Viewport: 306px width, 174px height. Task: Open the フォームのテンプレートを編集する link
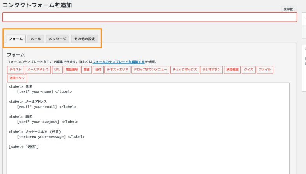pos(118,62)
